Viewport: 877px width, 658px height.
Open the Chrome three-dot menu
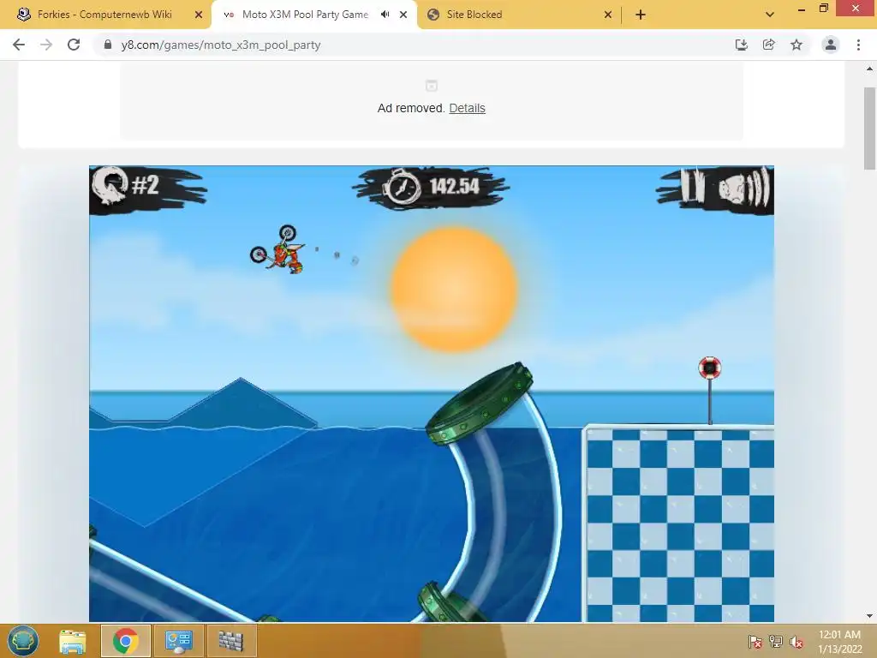pyautogui.click(x=858, y=45)
